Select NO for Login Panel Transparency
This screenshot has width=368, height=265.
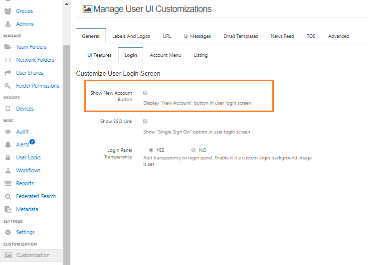coord(193,150)
